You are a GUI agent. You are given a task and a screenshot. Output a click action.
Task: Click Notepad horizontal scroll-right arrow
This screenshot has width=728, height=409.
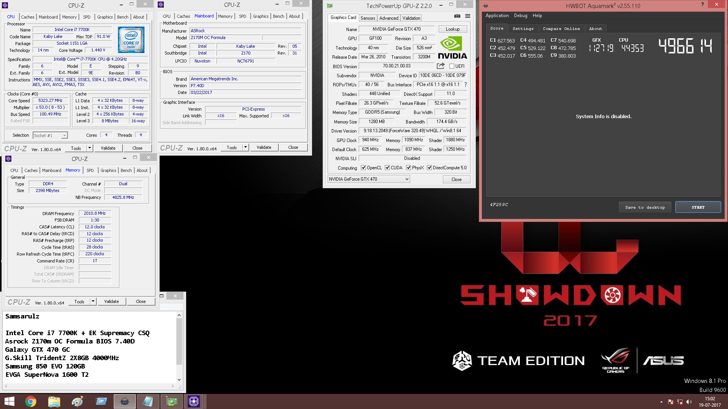point(173,386)
